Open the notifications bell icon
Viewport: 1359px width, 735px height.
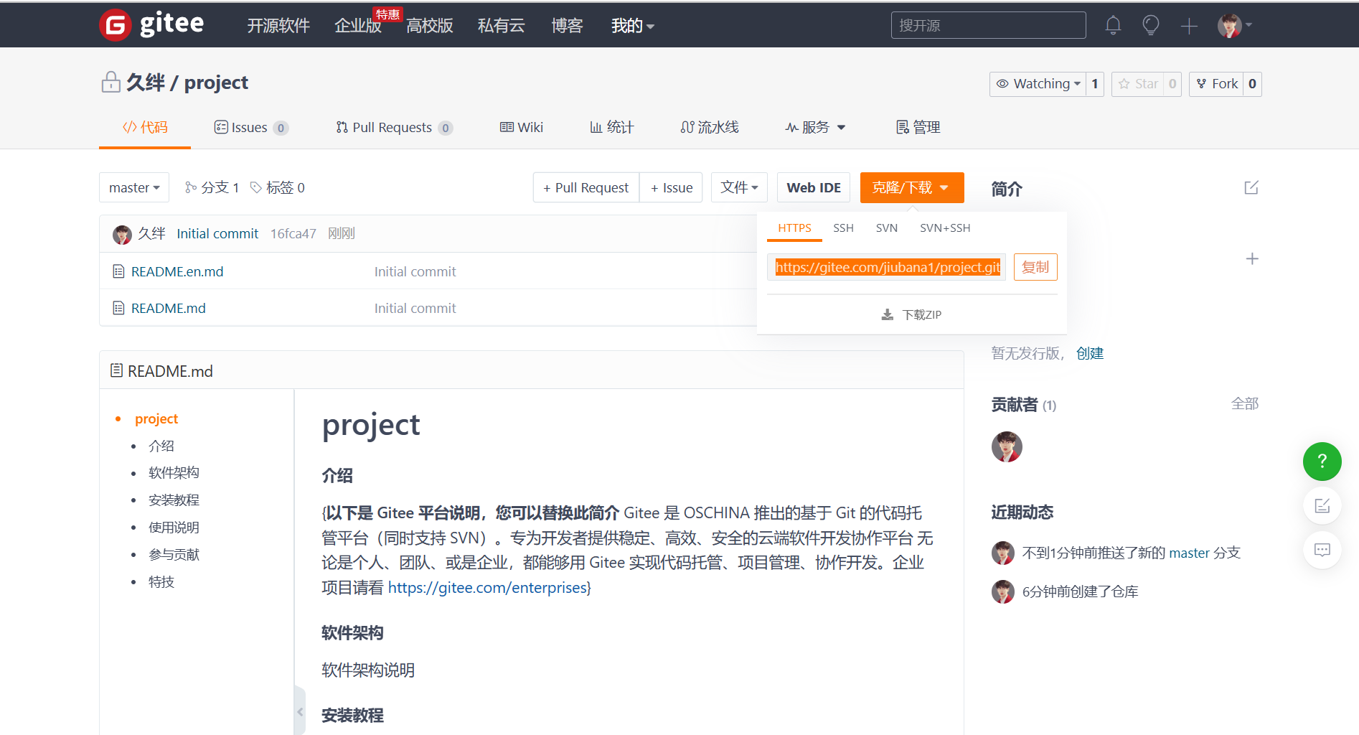pos(1113,26)
